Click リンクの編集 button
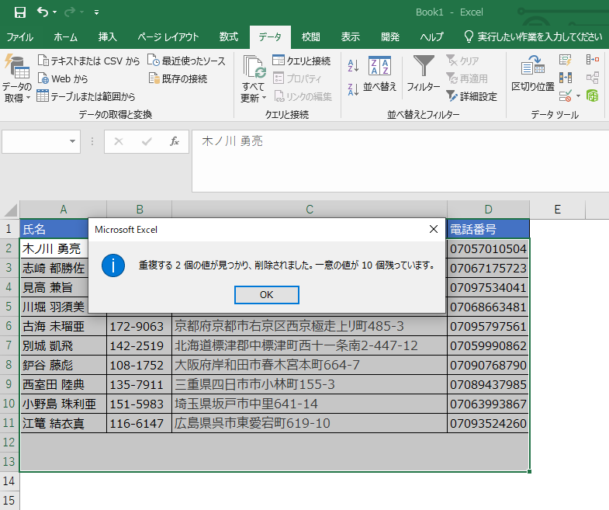The image size is (609, 510). [303, 96]
